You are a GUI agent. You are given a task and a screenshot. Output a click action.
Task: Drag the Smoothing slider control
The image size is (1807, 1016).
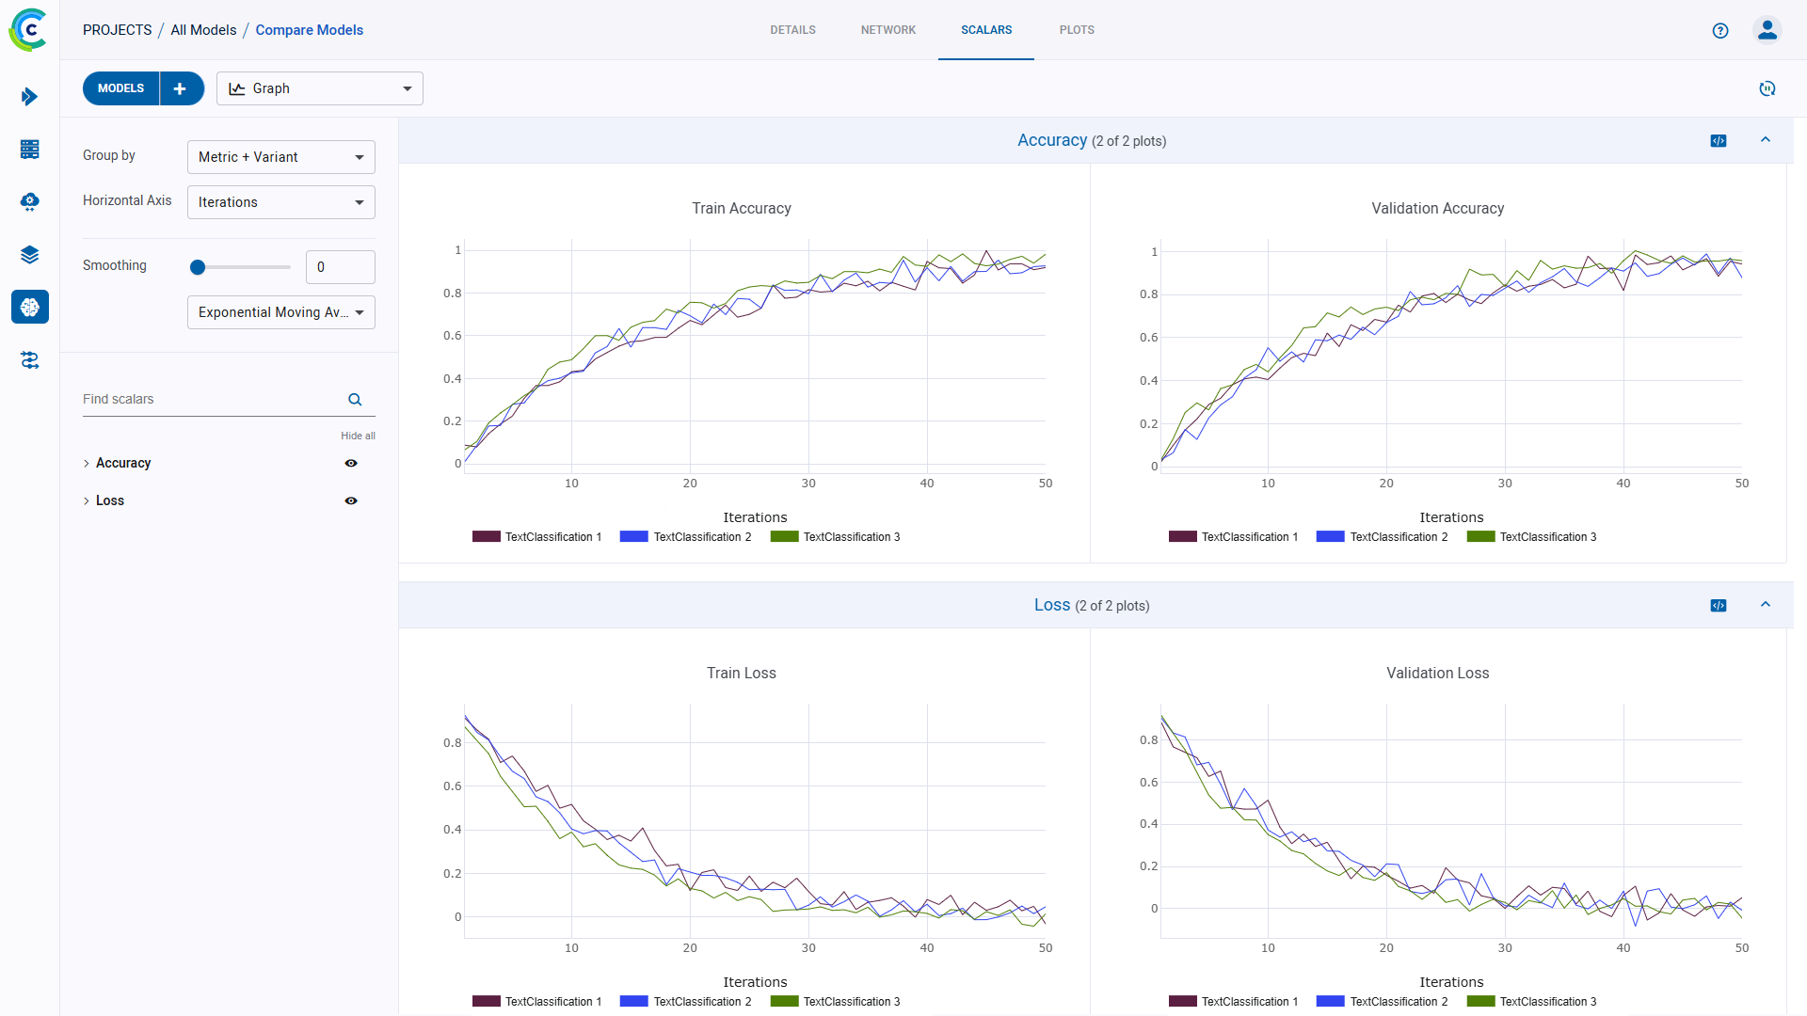198,267
